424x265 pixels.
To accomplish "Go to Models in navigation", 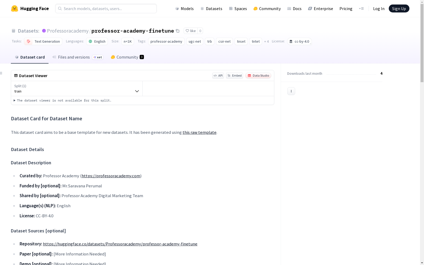I will pyautogui.click(x=184, y=8).
